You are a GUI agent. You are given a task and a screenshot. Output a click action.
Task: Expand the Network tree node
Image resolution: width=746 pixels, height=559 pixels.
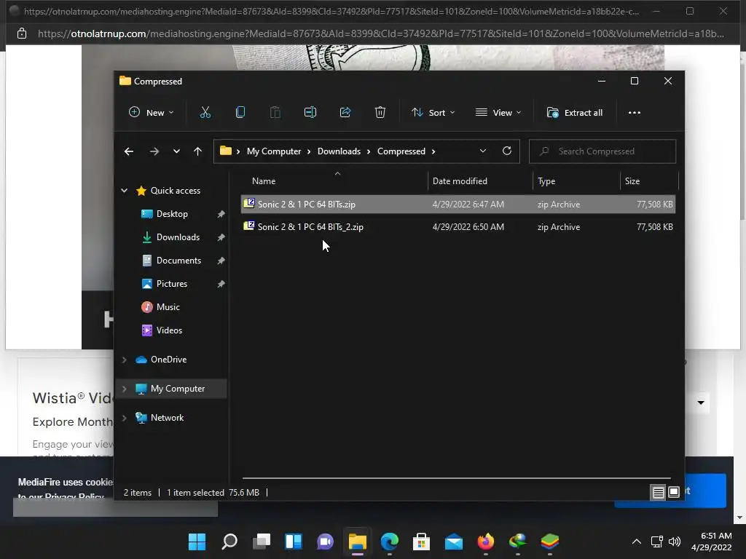[x=124, y=418]
